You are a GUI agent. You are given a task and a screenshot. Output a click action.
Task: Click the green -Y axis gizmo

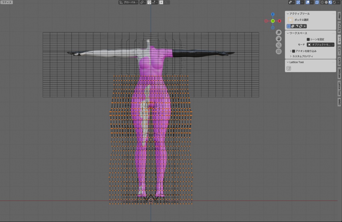point(273,21)
